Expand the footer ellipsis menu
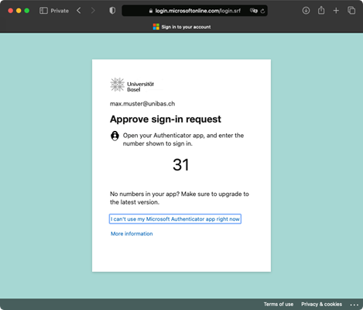 tap(354, 305)
